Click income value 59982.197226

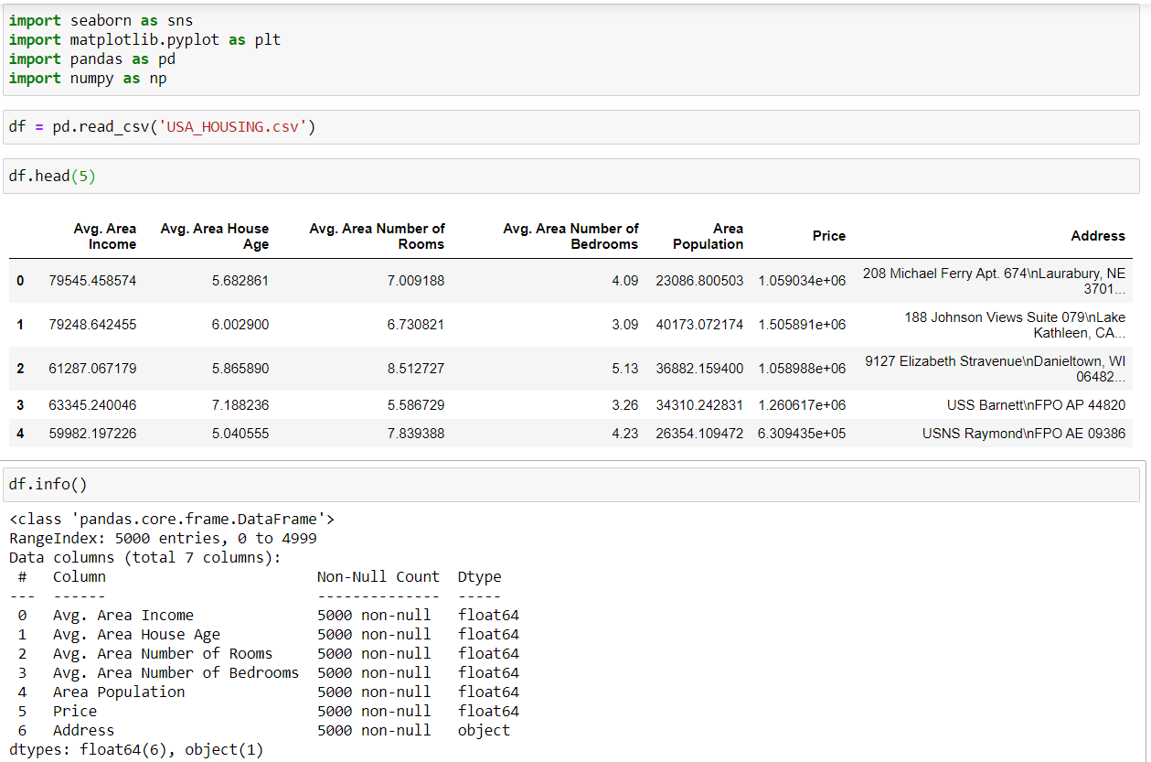(92, 434)
